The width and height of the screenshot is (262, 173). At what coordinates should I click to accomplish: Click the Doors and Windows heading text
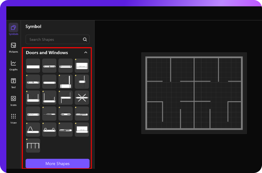47,52
